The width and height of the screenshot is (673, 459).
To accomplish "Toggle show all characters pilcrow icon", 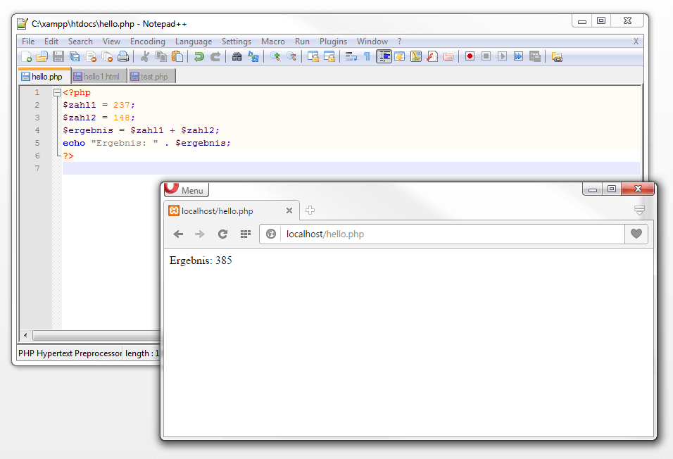I will tap(367, 56).
